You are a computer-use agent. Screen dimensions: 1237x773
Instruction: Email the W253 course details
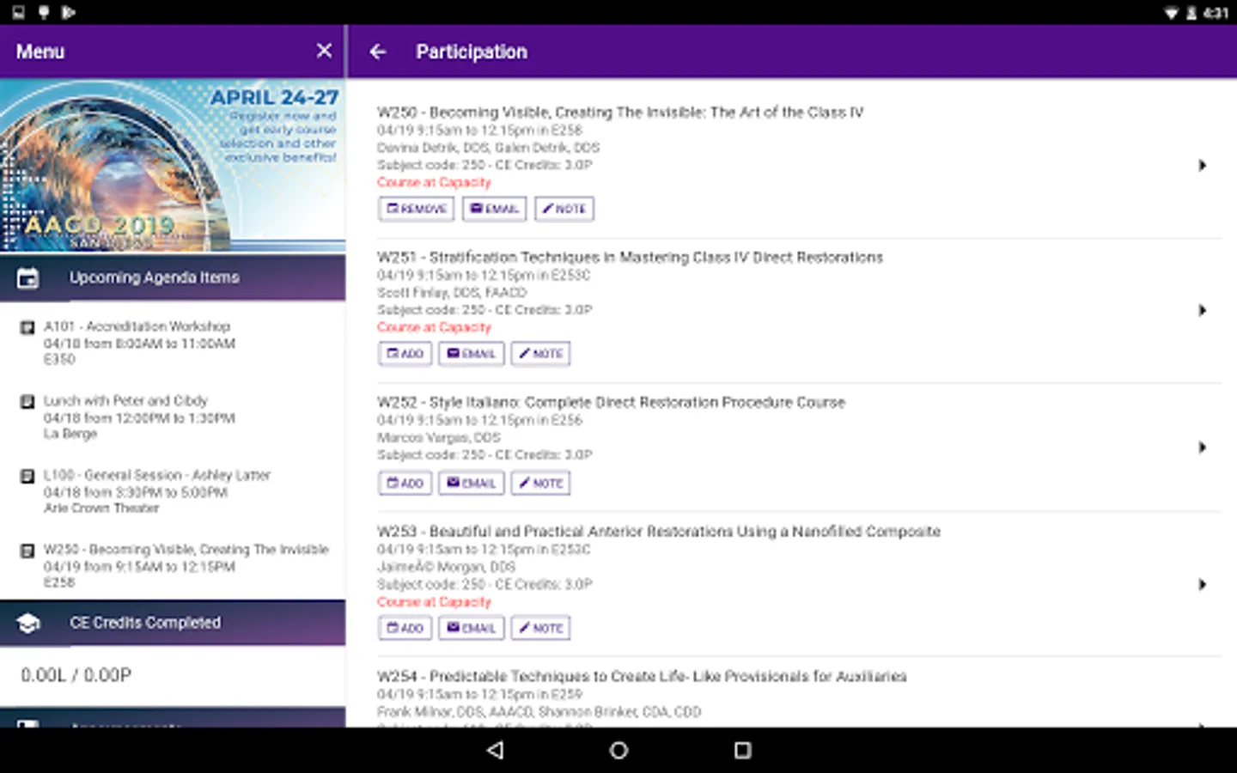[472, 628]
